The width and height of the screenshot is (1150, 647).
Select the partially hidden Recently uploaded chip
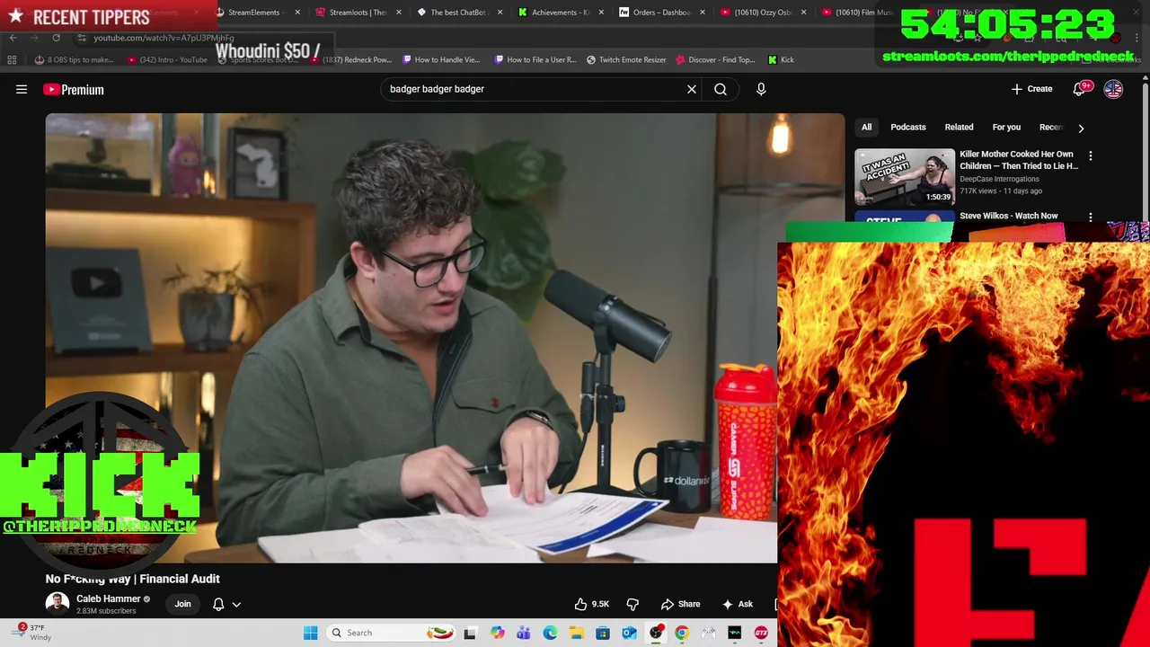click(1050, 127)
